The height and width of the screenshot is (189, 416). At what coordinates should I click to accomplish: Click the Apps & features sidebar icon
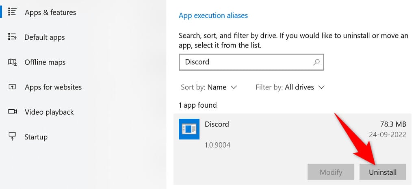click(x=12, y=12)
